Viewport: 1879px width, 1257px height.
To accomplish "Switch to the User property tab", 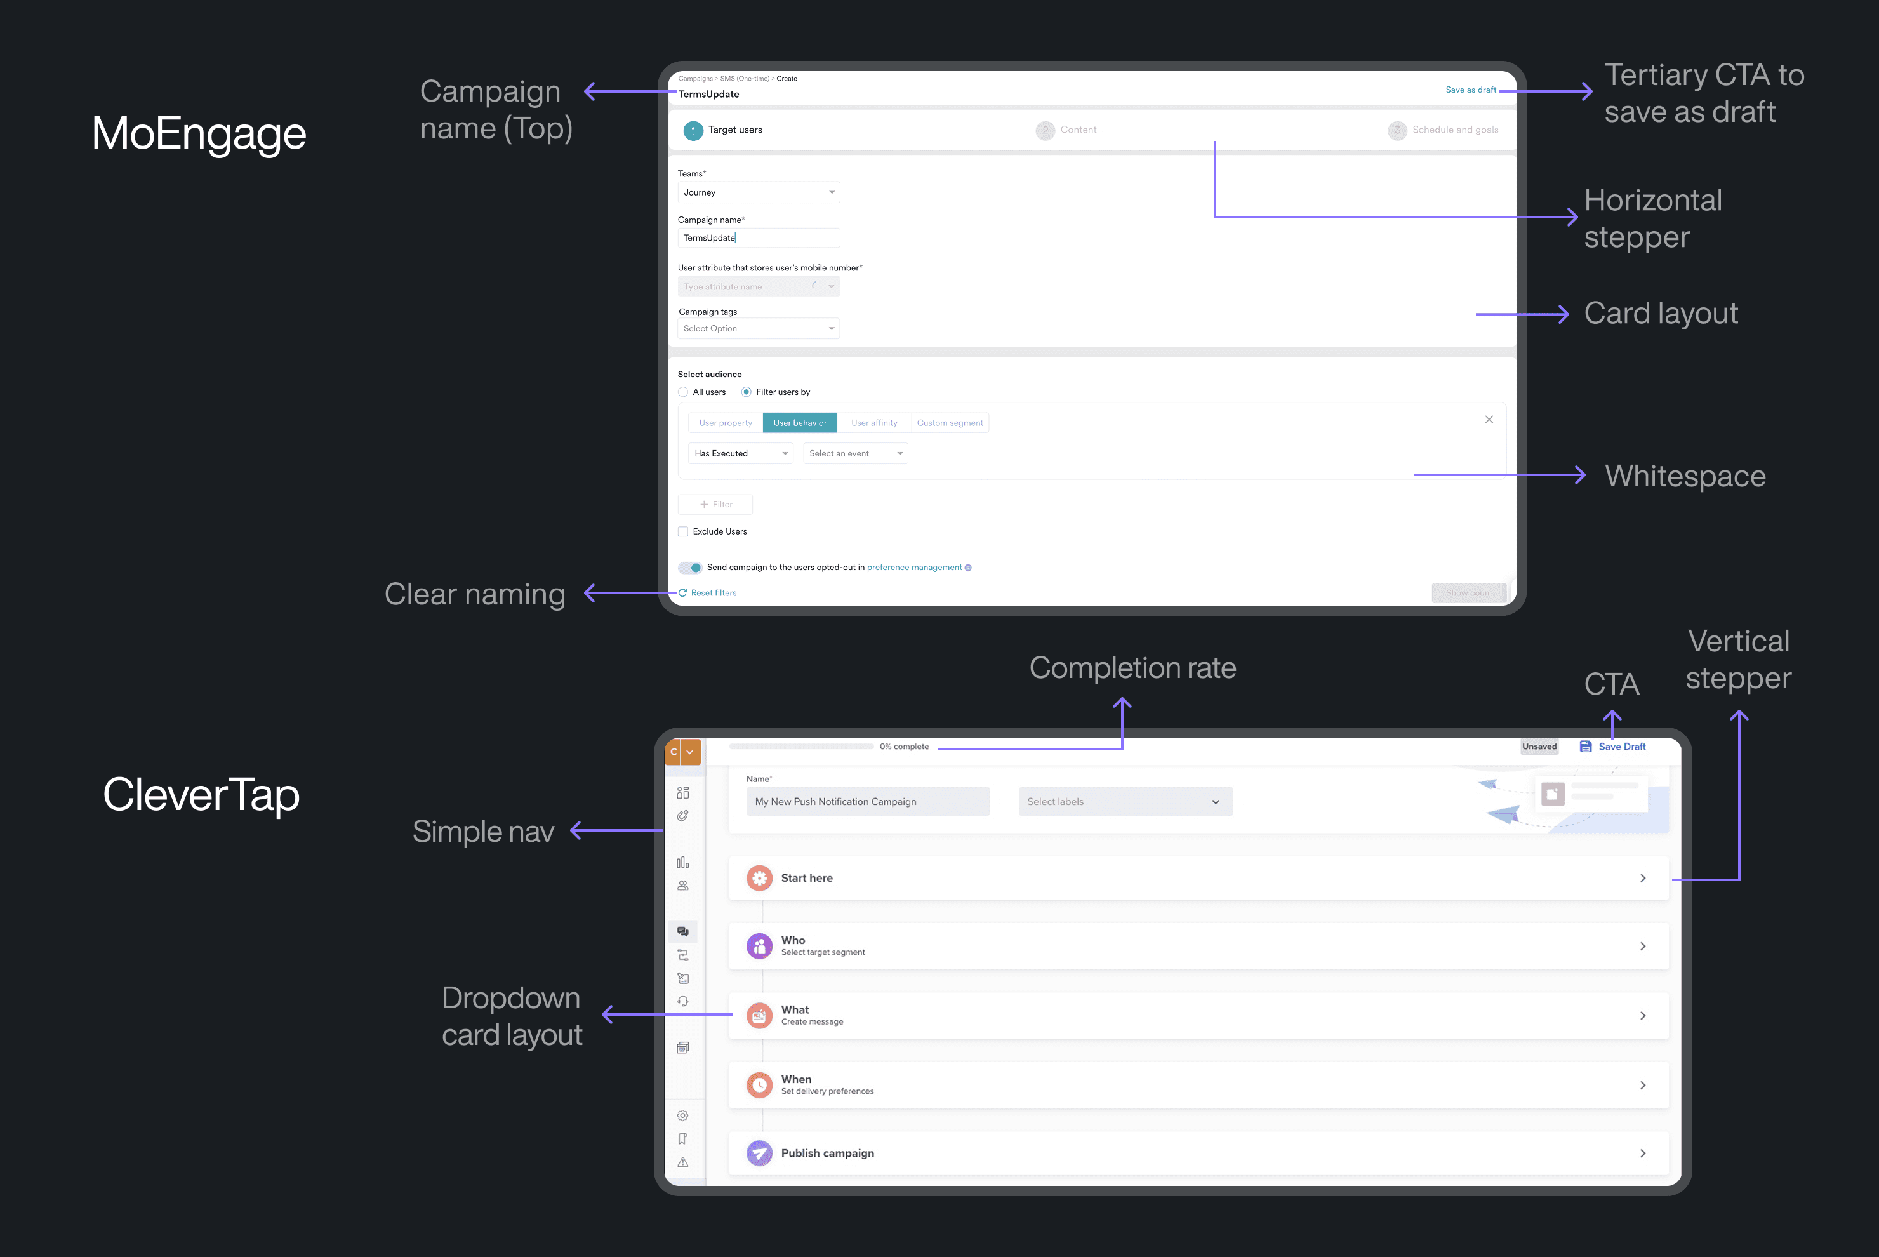I will [725, 423].
